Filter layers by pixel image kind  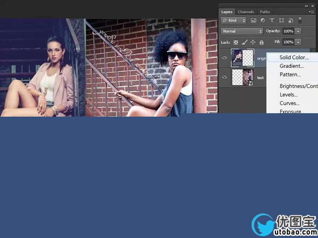(253, 21)
